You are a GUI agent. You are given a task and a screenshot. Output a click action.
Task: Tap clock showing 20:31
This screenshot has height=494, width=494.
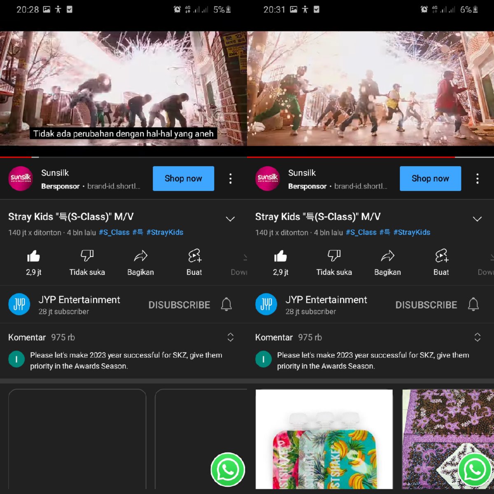click(275, 9)
